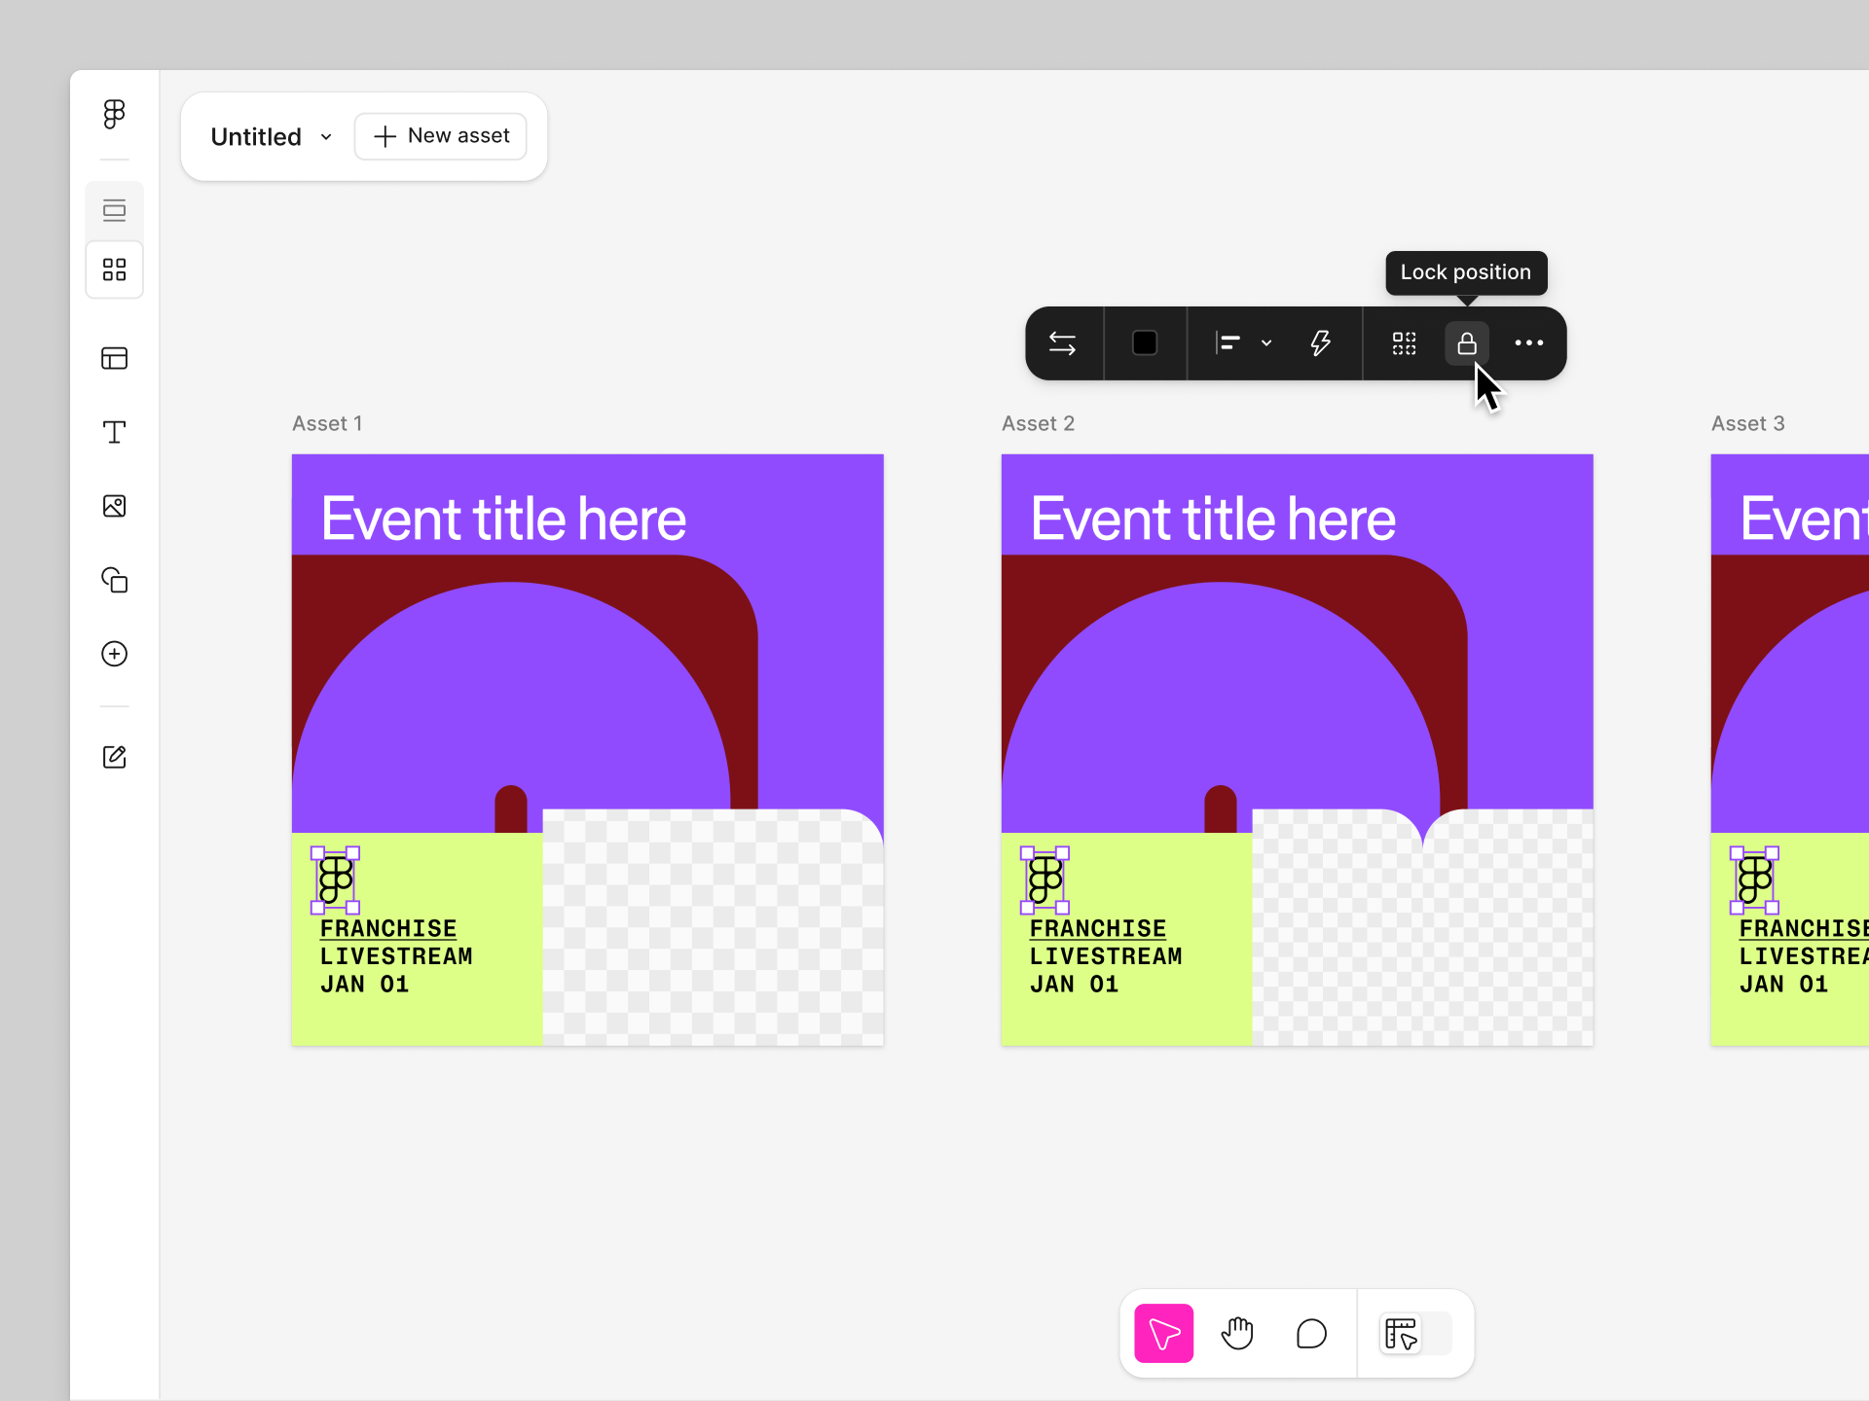Open the Templates panel in the sidebar
This screenshot has width=1869, height=1401.
114,358
